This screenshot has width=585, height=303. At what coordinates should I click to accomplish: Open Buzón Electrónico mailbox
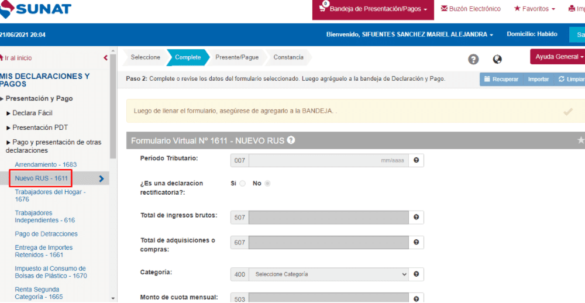pyautogui.click(x=470, y=9)
